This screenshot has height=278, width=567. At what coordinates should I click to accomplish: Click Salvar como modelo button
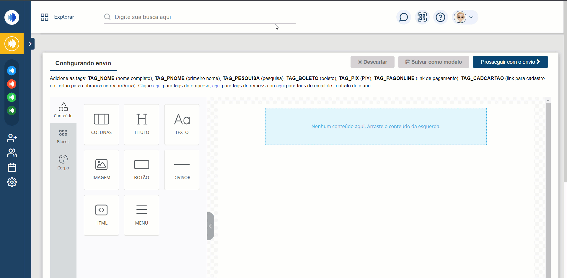433,62
